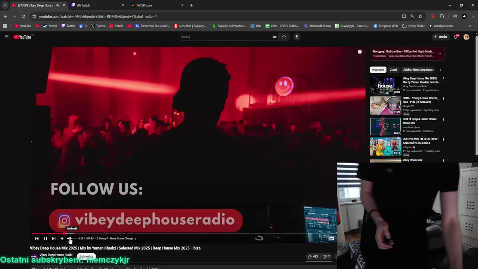Like the video with thumbs up

[313, 257]
